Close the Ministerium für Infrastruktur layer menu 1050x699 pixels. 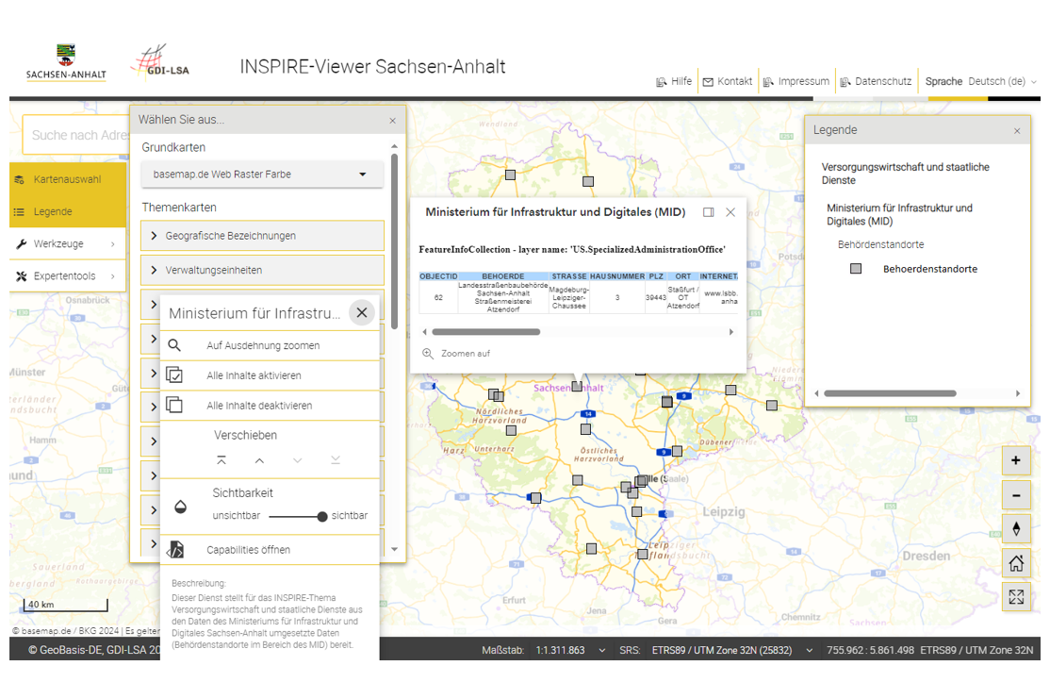pos(362,312)
